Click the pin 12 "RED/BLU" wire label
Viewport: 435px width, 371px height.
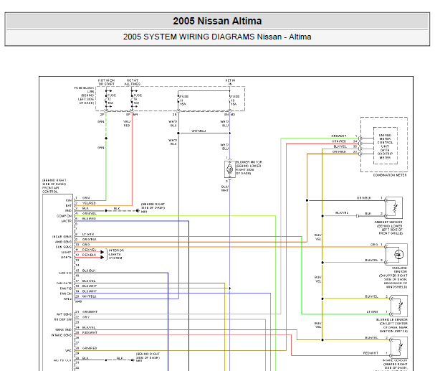(x=89, y=255)
